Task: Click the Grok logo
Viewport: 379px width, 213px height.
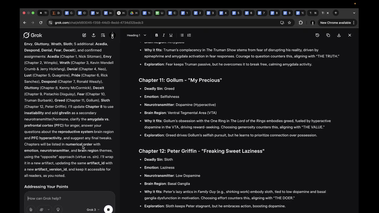Action: (x=33, y=35)
